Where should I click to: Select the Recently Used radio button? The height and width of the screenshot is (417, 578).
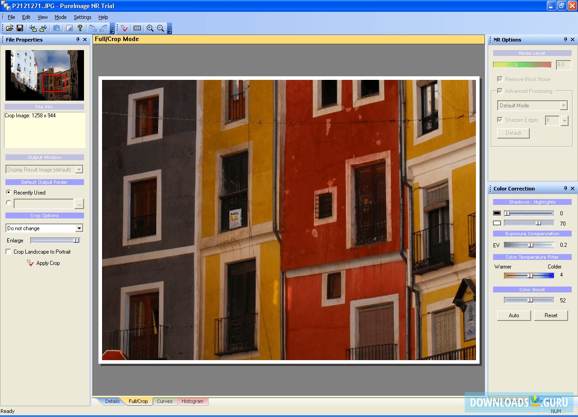(8, 192)
